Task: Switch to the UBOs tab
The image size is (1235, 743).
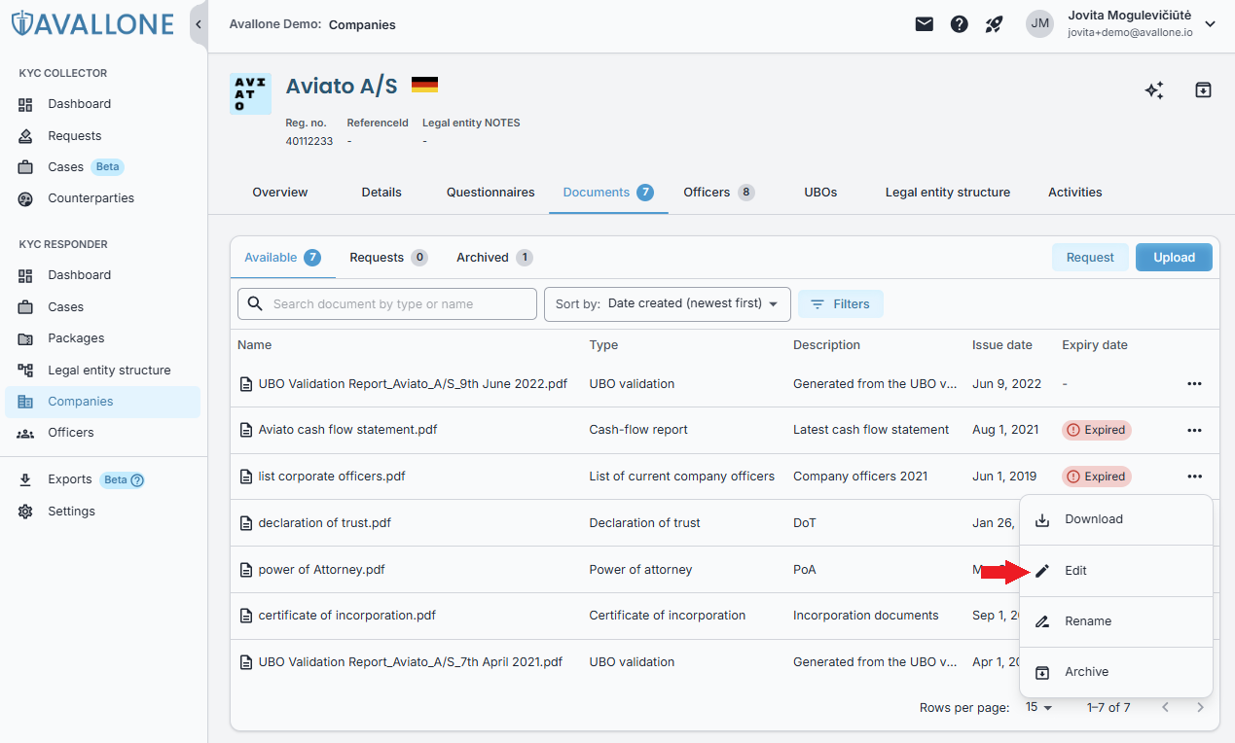Action: coord(820,193)
